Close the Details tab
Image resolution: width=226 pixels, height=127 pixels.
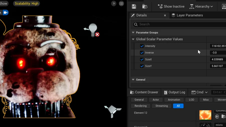coord(165,15)
